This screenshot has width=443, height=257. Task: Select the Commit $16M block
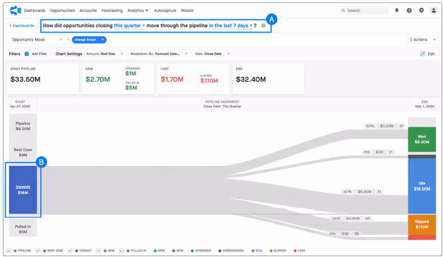tap(23, 189)
